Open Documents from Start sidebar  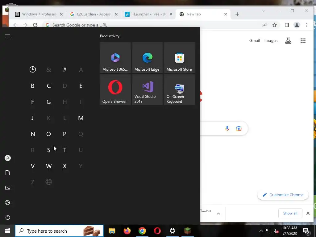click(x=8, y=173)
